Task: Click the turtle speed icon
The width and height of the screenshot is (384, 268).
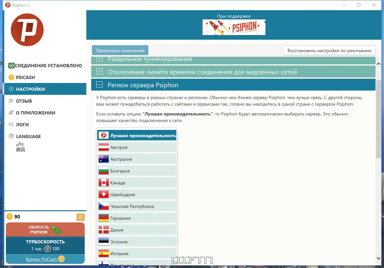Action: click(56, 230)
